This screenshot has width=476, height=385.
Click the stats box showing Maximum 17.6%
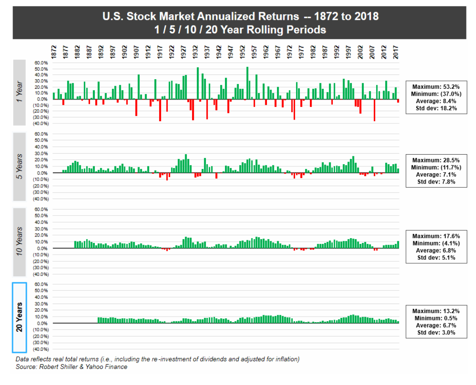click(436, 246)
